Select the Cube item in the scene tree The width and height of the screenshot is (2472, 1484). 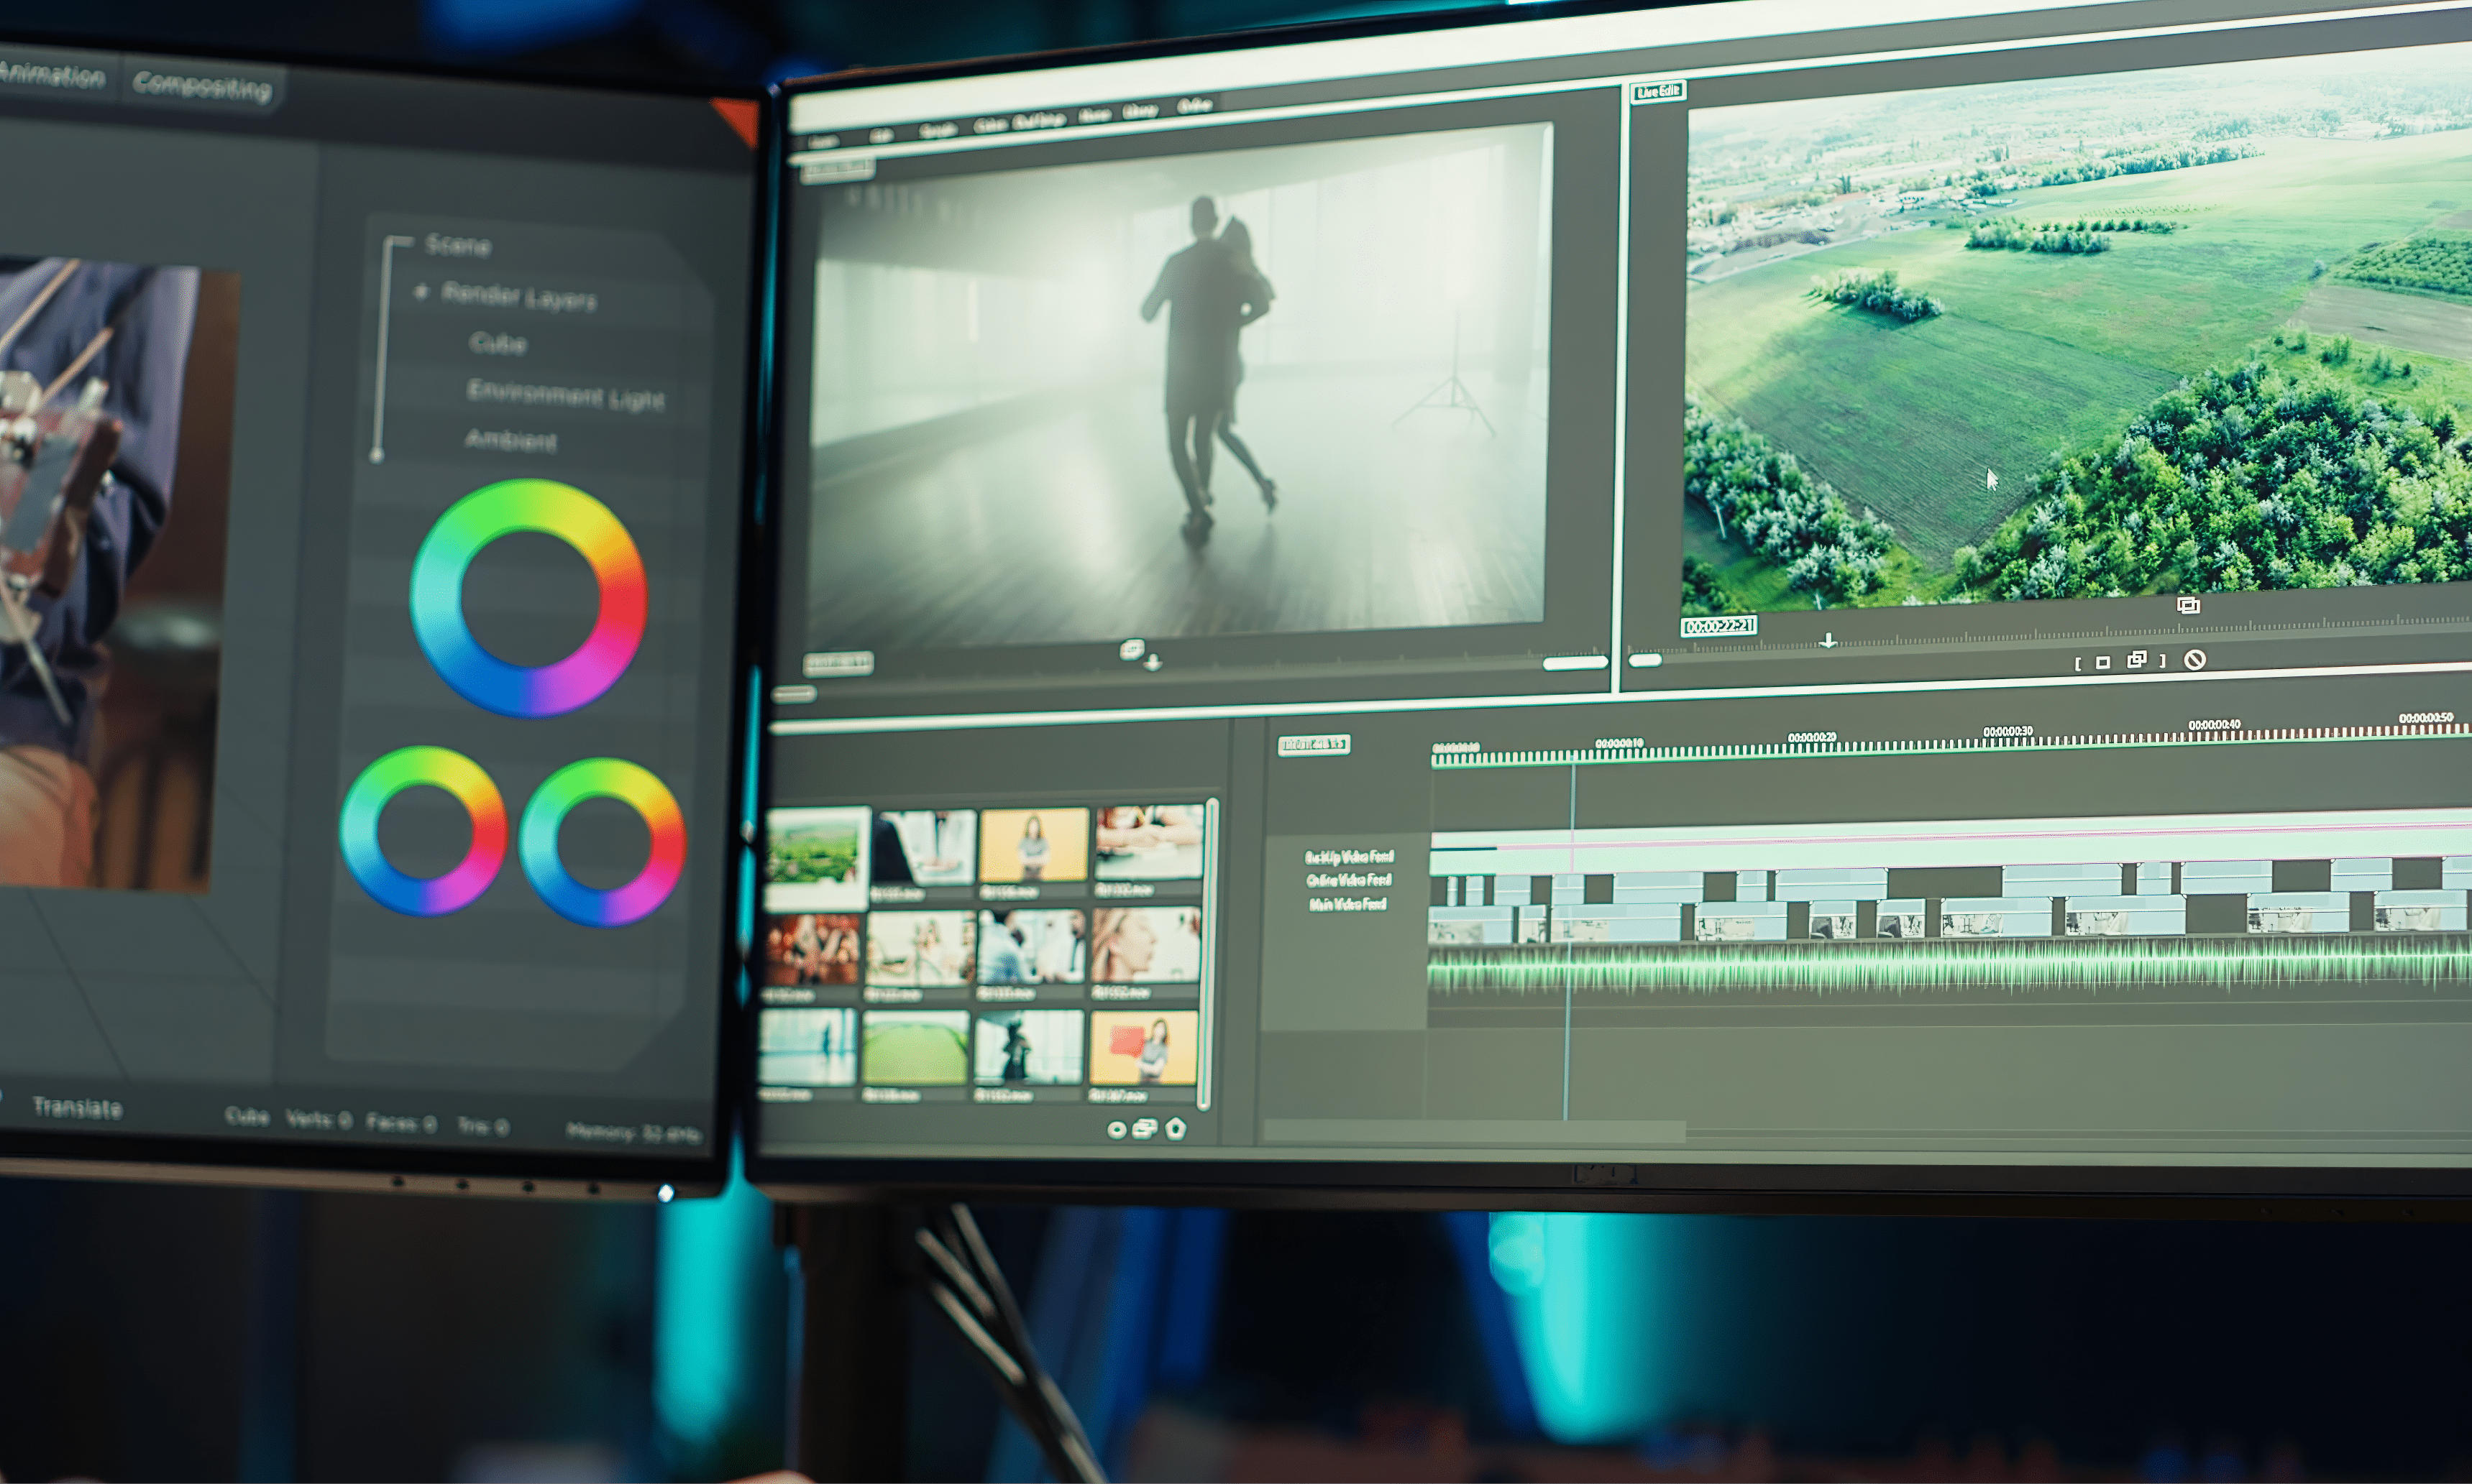pos(498,343)
